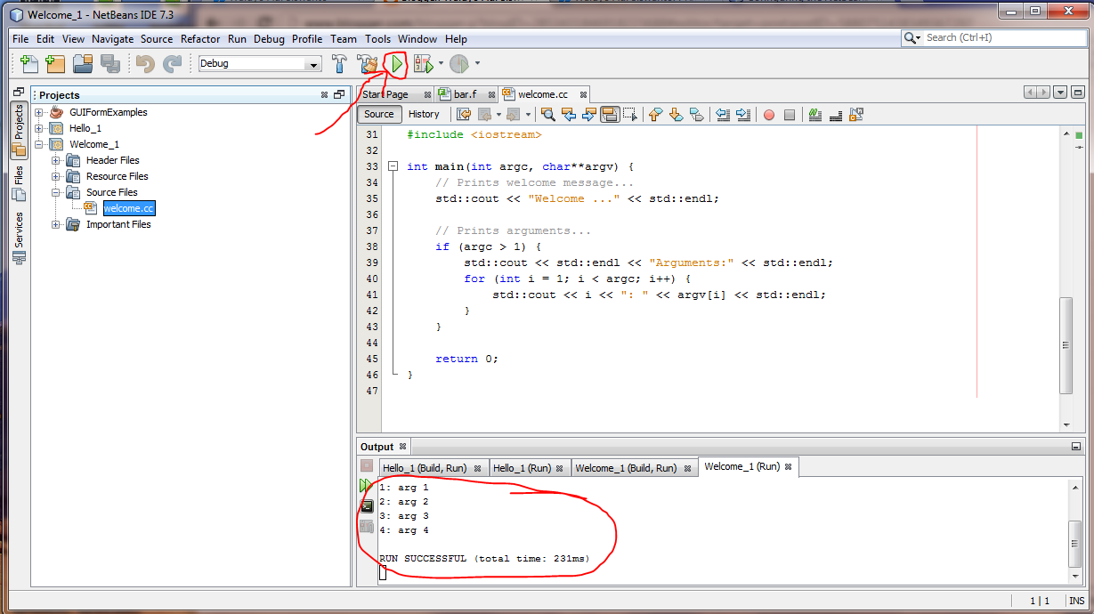This screenshot has width=1094, height=614.
Task: Expand the Important Files folder
Action: click(x=56, y=224)
